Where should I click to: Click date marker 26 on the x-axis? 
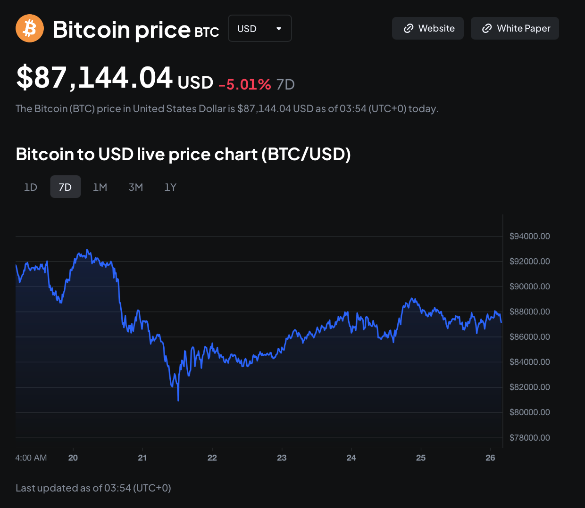490,458
